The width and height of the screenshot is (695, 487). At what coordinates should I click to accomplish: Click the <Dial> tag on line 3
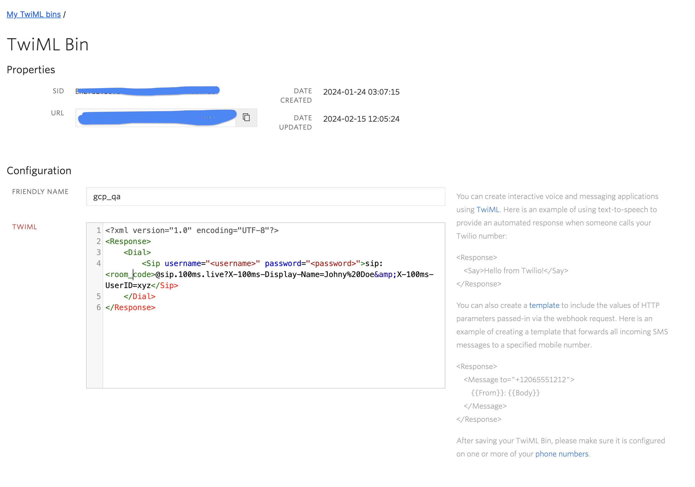click(x=137, y=252)
